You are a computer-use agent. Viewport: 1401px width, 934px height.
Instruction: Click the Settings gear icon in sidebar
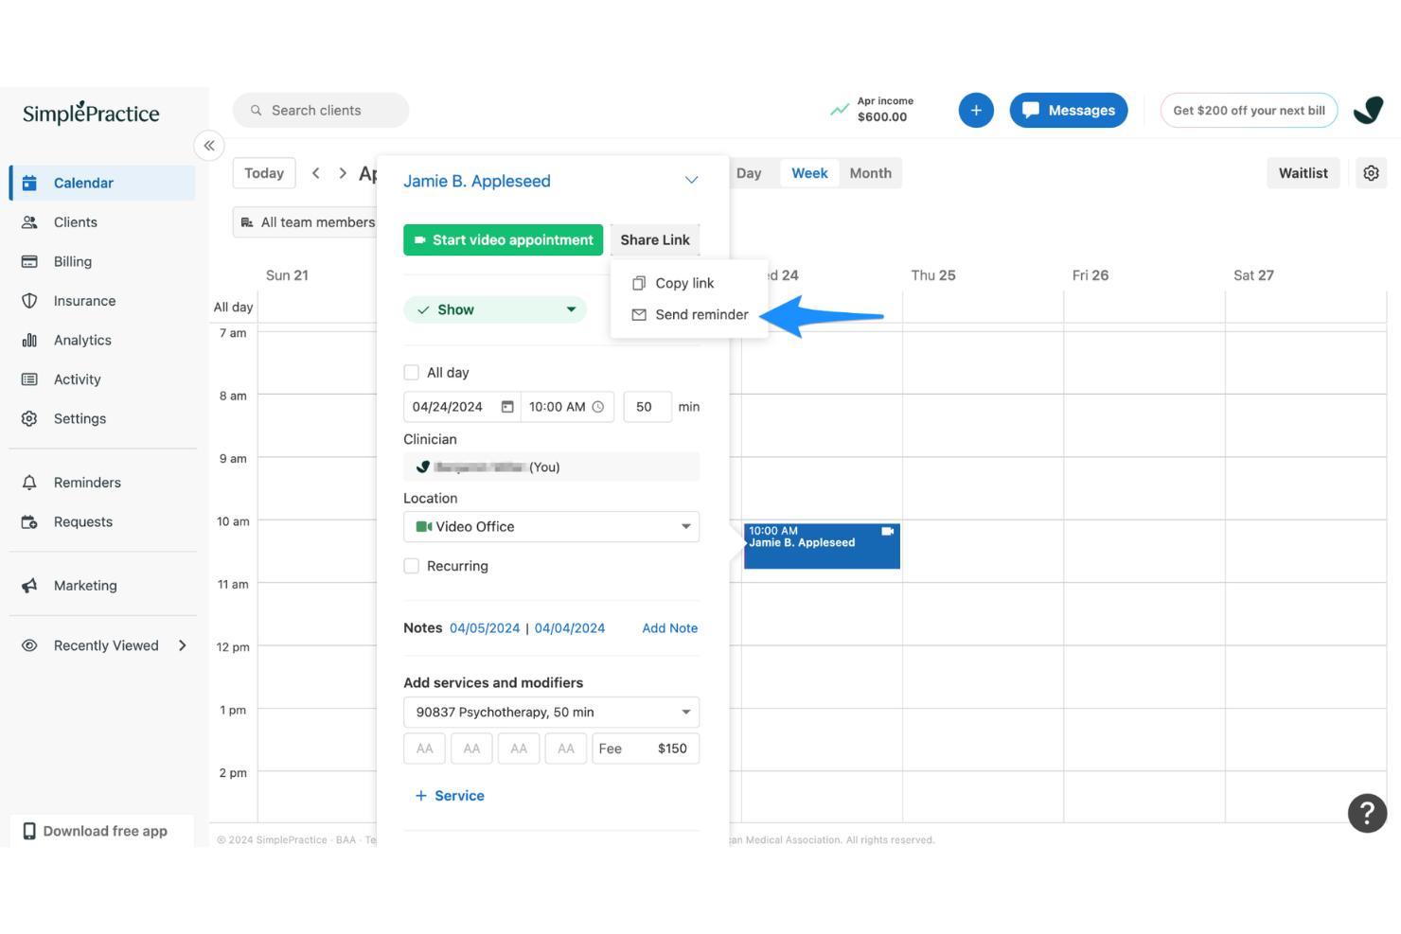(x=29, y=418)
